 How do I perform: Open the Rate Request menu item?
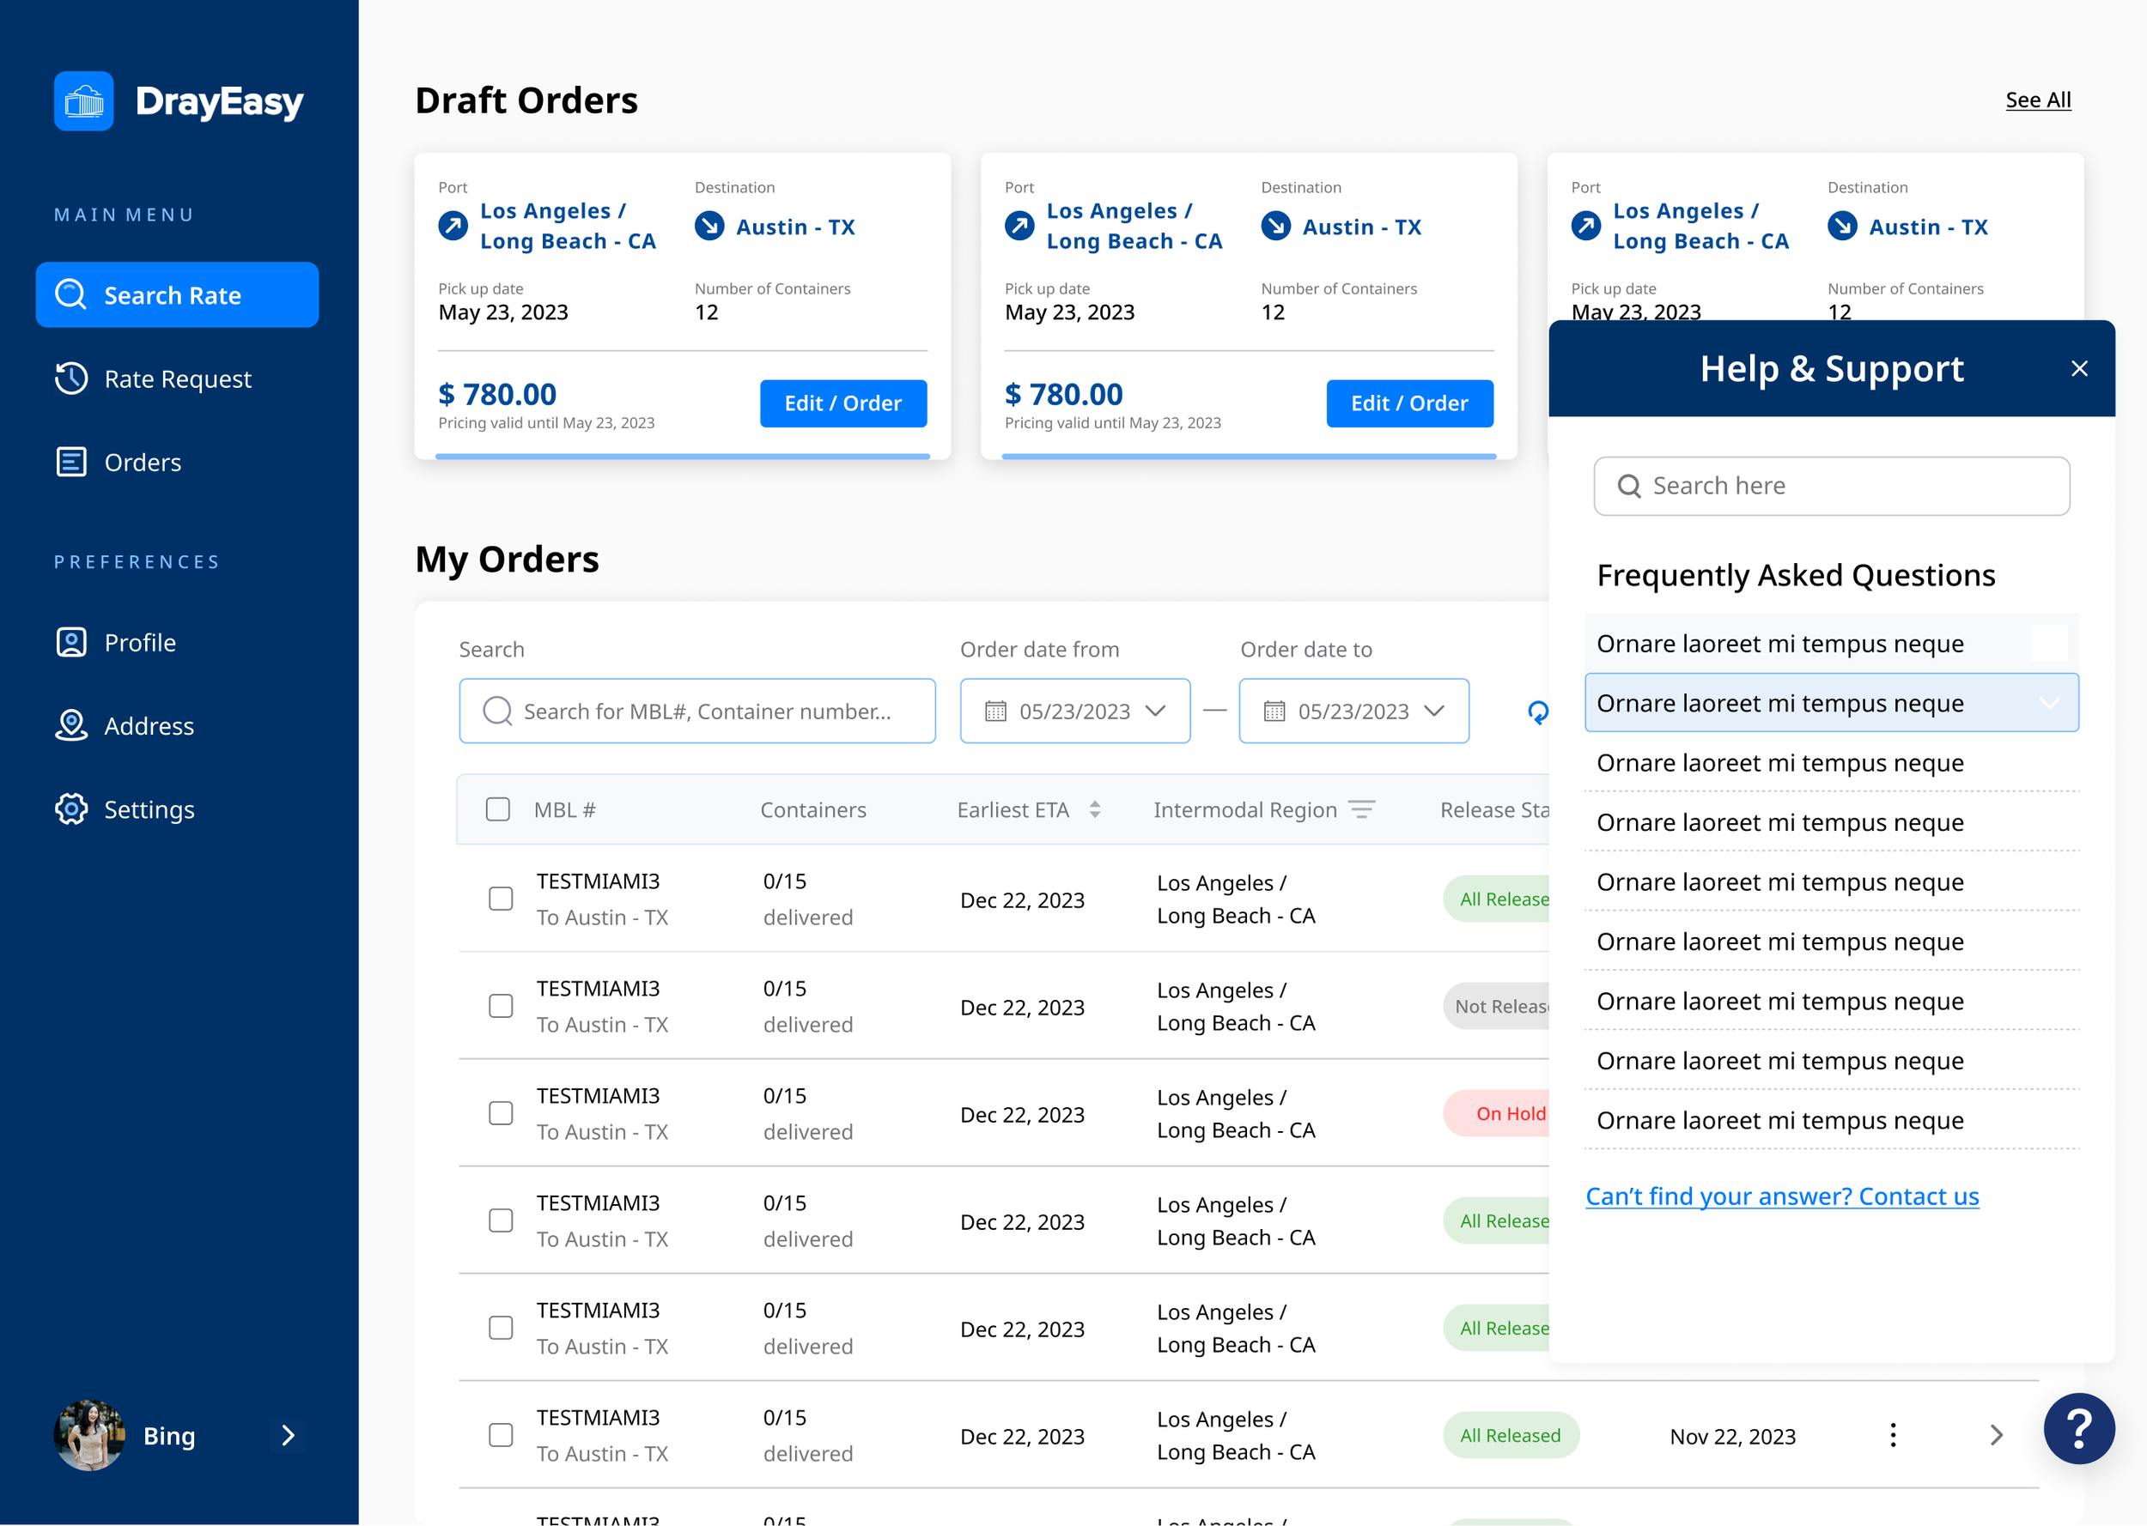pyautogui.click(x=177, y=378)
